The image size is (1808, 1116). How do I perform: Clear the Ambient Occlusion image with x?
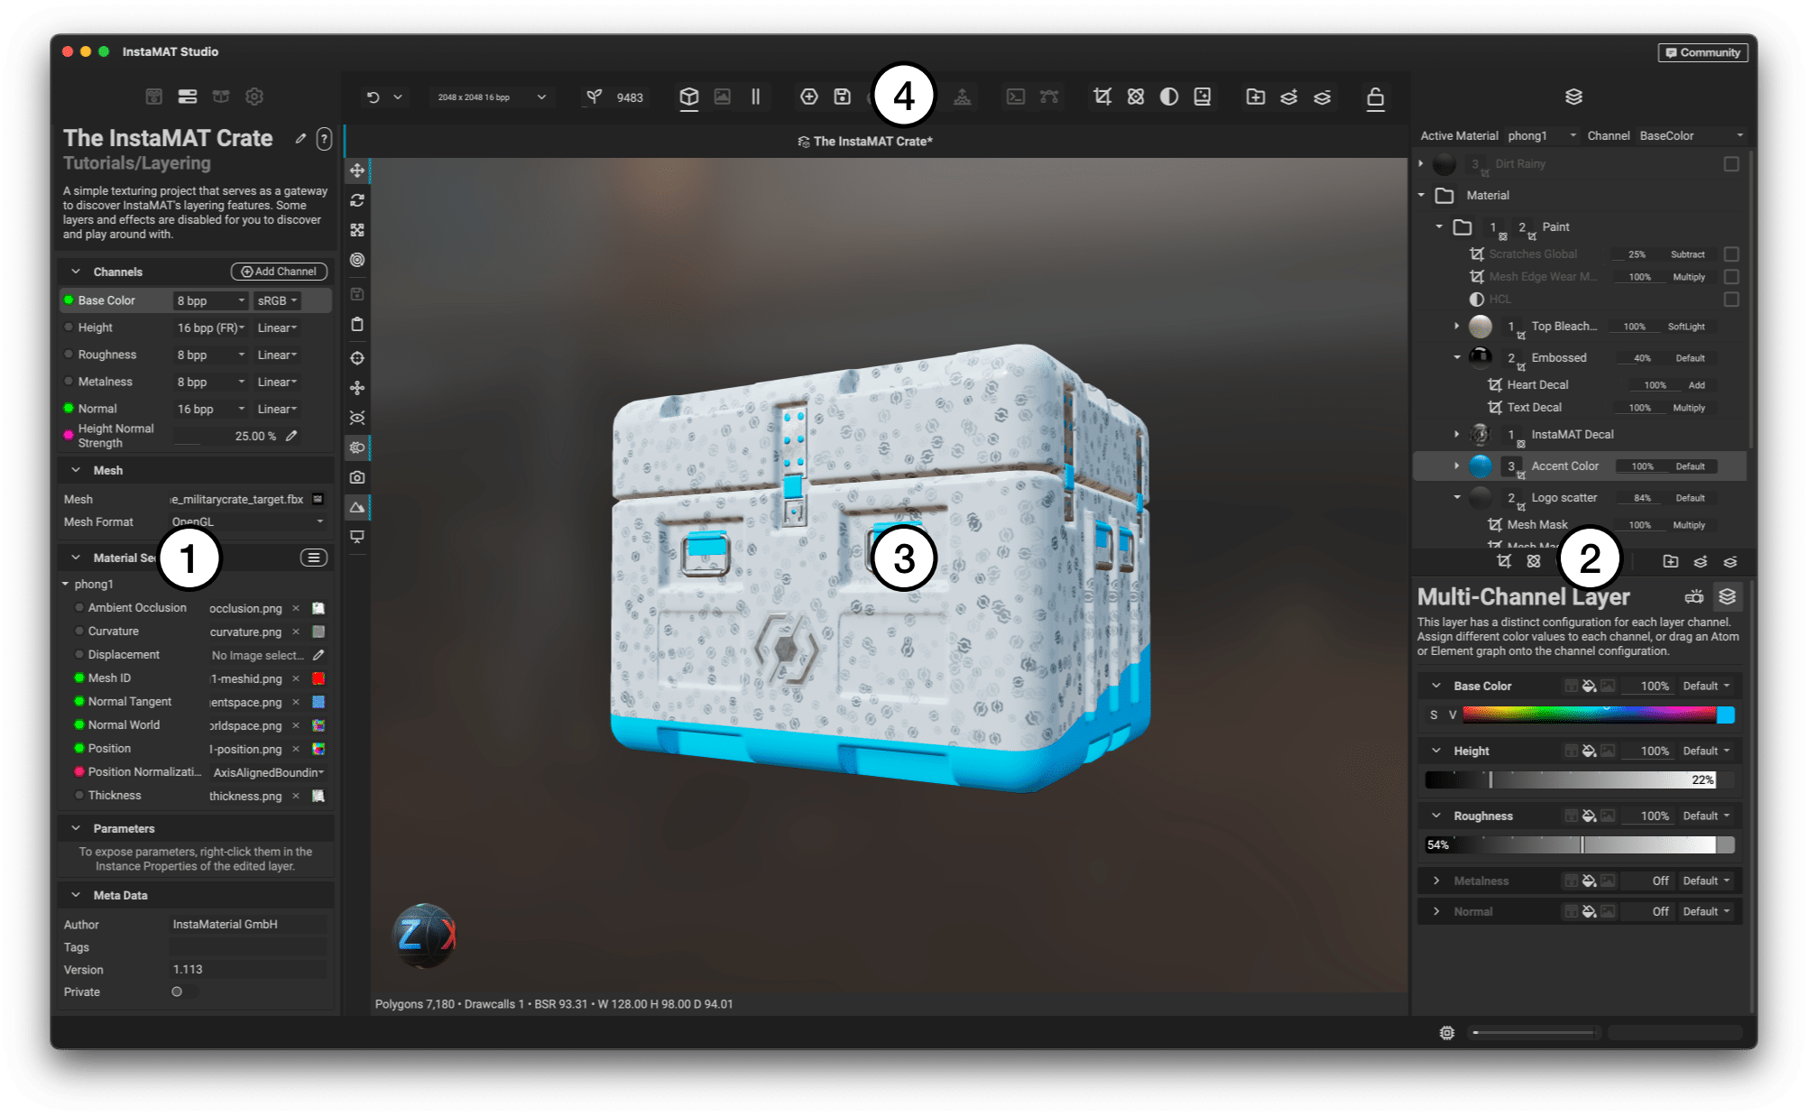tap(296, 608)
